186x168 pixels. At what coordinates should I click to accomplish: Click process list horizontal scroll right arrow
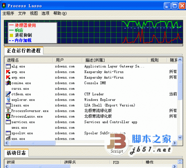pos(175,143)
